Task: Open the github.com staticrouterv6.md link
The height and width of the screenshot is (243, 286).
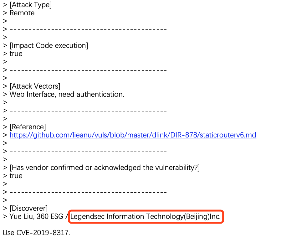Action: point(133,135)
